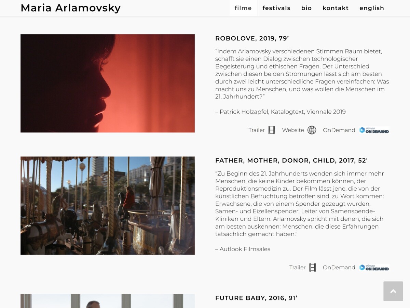Click Father, Mother, Donor, Child Vimeo On Demand logo
The width and height of the screenshot is (410, 308).
click(x=374, y=267)
